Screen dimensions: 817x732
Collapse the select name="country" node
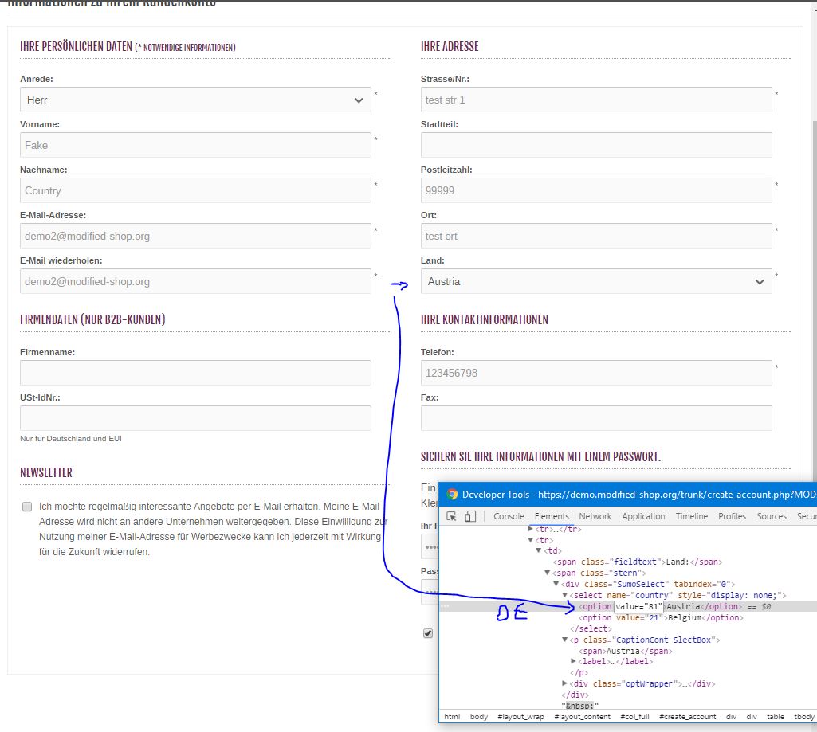[x=565, y=595]
